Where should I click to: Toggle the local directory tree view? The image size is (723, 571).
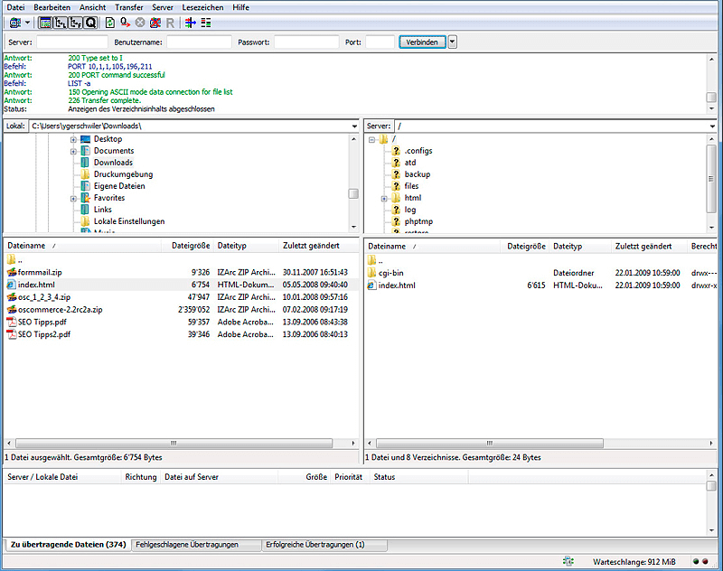coord(60,22)
